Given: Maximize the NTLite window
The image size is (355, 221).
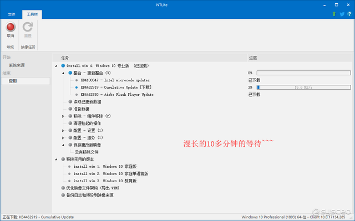Looking at the screenshot, I should click(x=337, y=5).
